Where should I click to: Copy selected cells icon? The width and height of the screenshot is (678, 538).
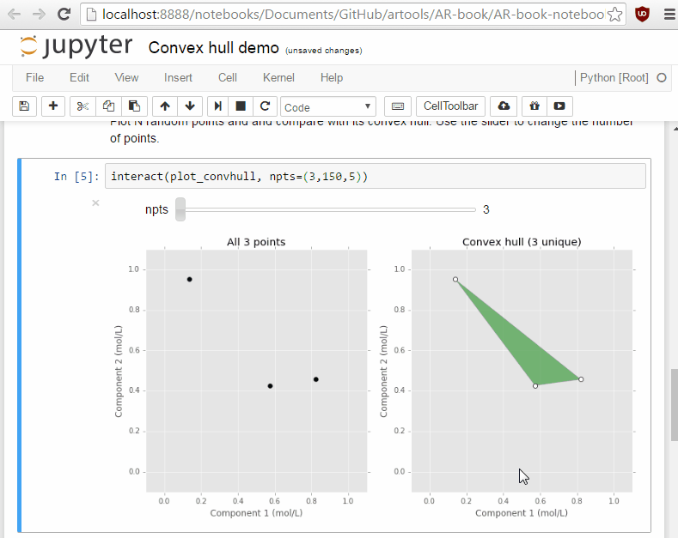pyautogui.click(x=108, y=106)
